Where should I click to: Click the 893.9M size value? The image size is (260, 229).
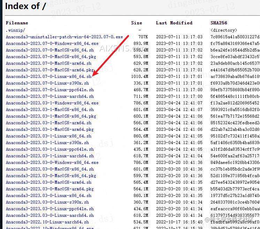click(x=141, y=44)
